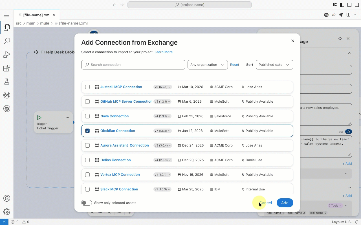Screen dimensions: 361x225
Task: Reset the connection filters
Action: (x=235, y=65)
